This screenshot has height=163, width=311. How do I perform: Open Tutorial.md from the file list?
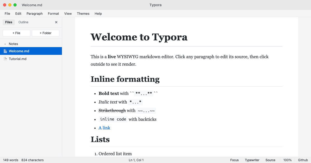coord(31,59)
